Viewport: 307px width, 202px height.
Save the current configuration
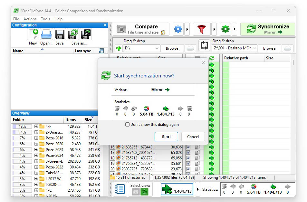tap(60, 35)
